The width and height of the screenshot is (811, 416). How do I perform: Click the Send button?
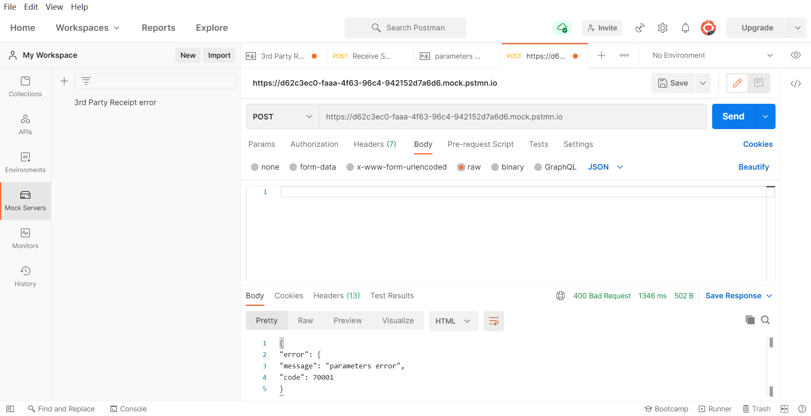pos(733,116)
